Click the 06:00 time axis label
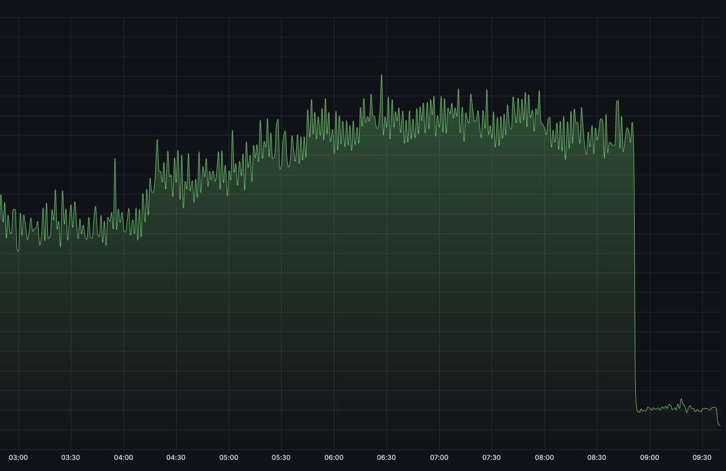 coord(334,458)
